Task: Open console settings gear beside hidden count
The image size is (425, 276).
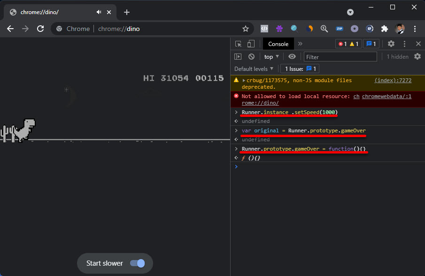Action: pos(417,57)
